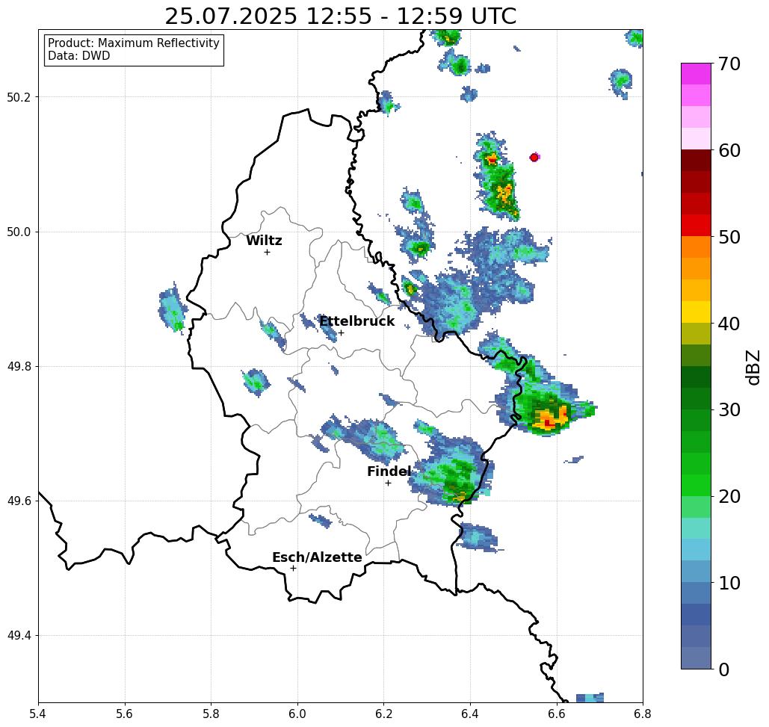Screen dimensions: 769x727
Task: Click the 30 dBZ colorbar label
Action: click(x=729, y=410)
